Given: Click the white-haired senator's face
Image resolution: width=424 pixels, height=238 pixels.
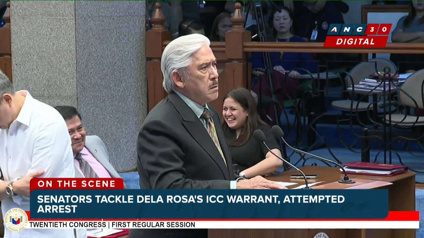Looking at the screenshot, I should point(202,75).
